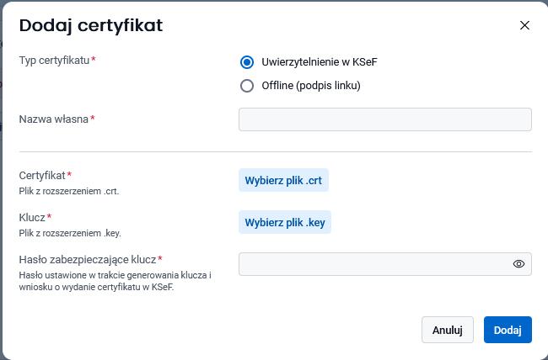The height and width of the screenshot is (360, 548).
Task: Click the Hasło zabezpieczające klucz label
Action: (x=88, y=260)
